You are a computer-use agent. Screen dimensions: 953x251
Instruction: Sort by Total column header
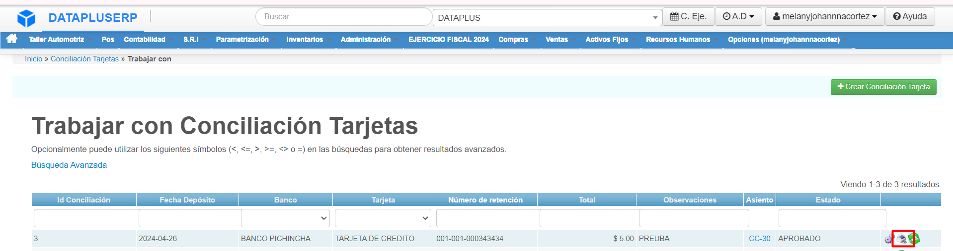(x=587, y=200)
